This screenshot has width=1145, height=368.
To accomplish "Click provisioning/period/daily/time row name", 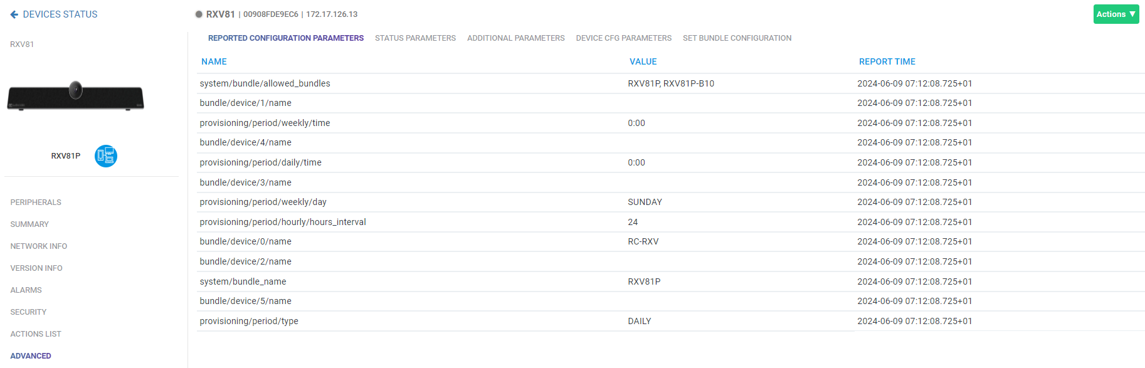I will click(260, 162).
